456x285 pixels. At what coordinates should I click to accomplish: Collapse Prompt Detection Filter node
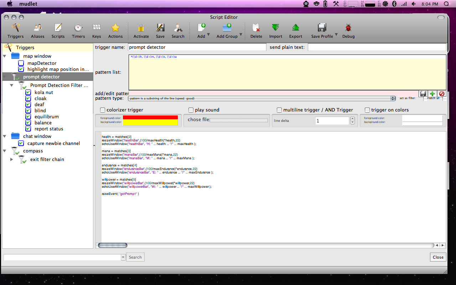[x=12, y=85]
